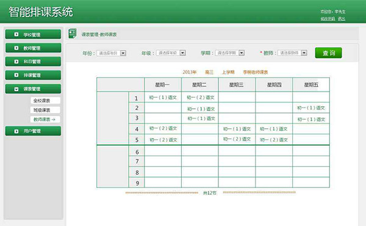Click the 星期一 column header
This screenshot has width=366, height=226.
pos(162,85)
